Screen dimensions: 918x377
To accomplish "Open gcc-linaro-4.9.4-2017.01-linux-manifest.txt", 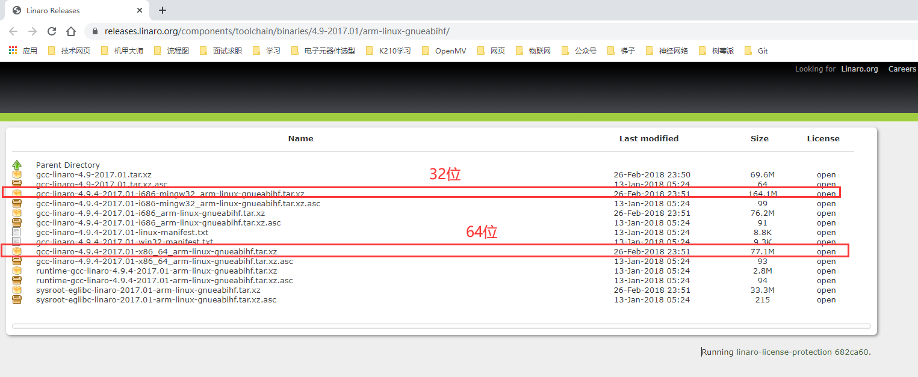I will pos(122,232).
